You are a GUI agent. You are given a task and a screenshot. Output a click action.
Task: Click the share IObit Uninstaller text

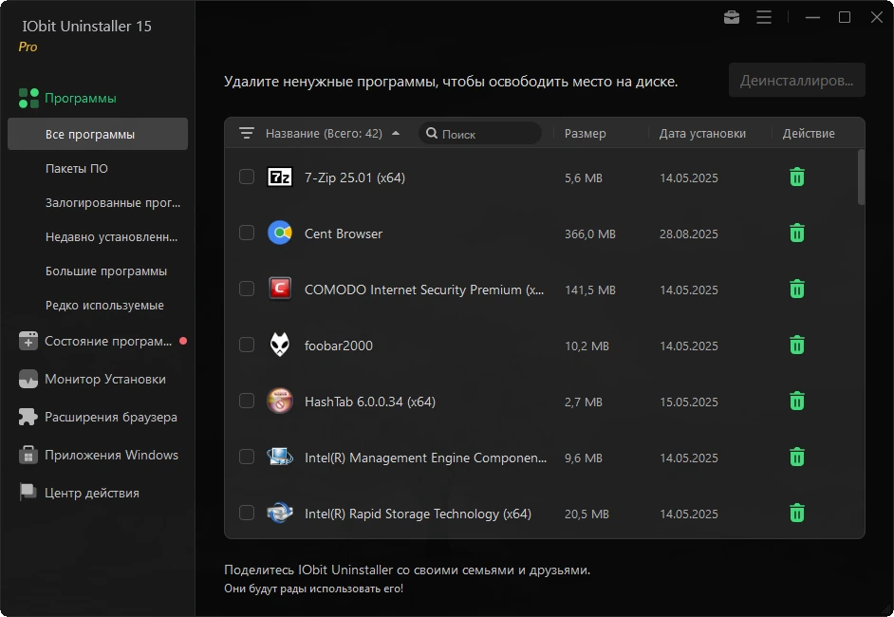[407, 570]
